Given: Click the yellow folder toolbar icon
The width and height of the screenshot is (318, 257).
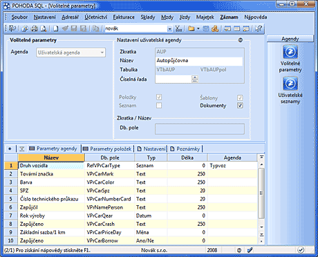Looking at the screenshot, I should pyautogui.click(x=191, y=28).
